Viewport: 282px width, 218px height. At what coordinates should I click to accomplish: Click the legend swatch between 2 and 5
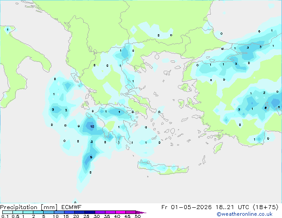(38, 212)
